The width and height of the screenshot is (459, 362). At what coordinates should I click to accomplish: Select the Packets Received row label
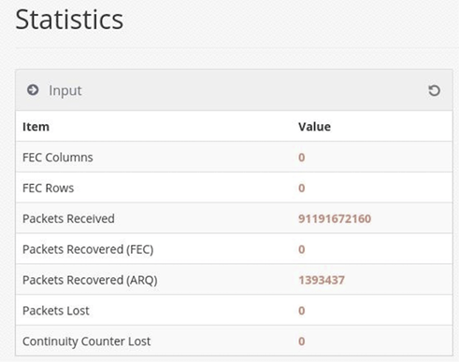tap(68, 218)
